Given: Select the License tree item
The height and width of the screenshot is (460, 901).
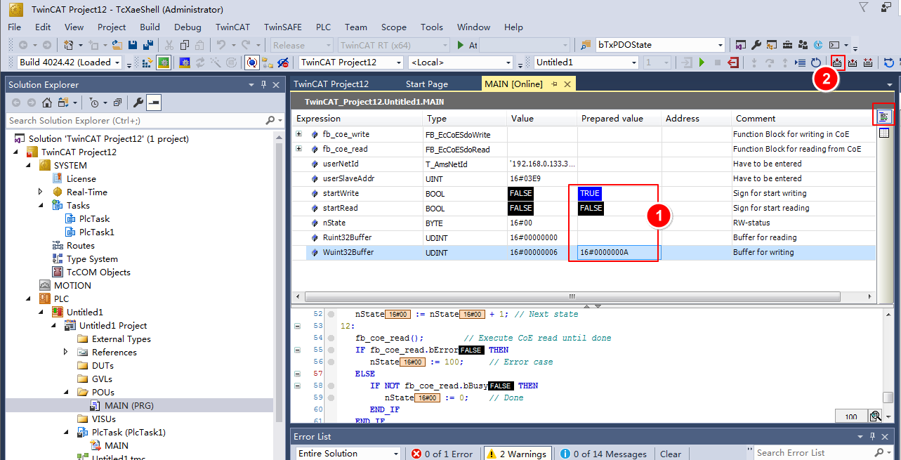Looking at the screenshot, I should pyautogui.click(x=81, y=178).
